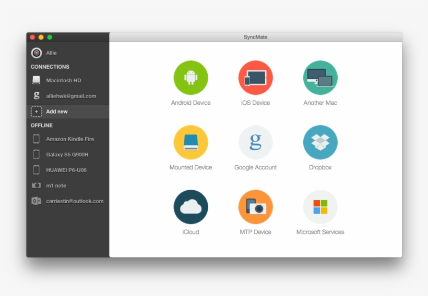Open the alliehwk@gmail.com connection

point(68,96)
